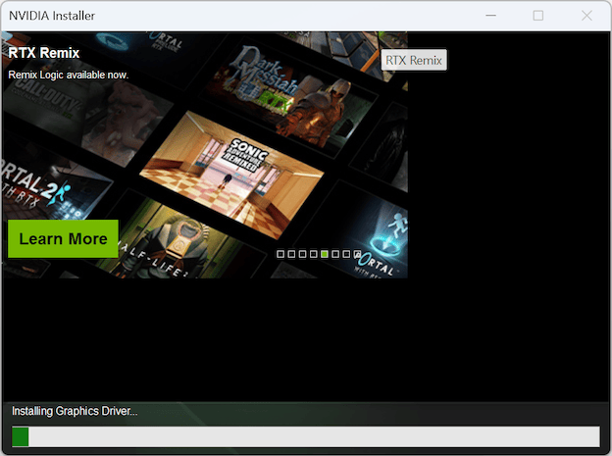
Task: Select the seventh slideshow indicator square
Action: click(346, 254)
